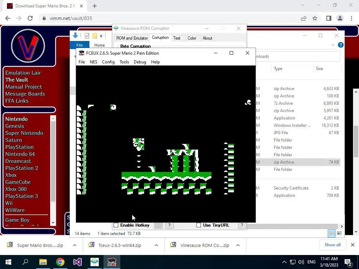Open the Emulation Lair link
This screenshot has width=359, height=269.
click(x=23, y=73)
